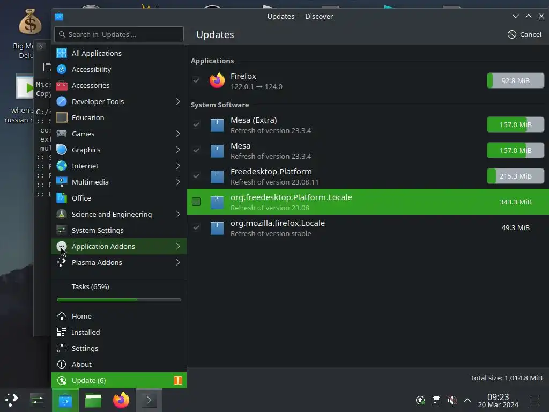549x412 pixels.
Task: Select the Education category
Action: click(x=118, y=117)
